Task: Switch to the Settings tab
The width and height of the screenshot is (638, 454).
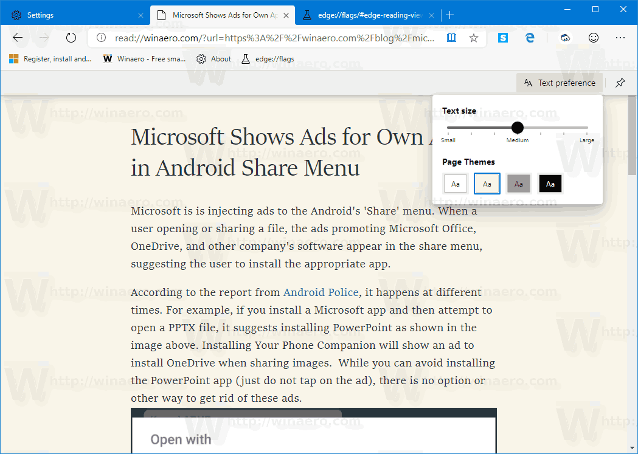Action: click(x=75, y=15)
